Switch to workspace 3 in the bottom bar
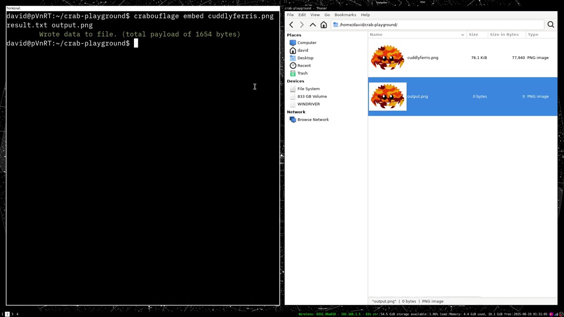 point(12,314)
